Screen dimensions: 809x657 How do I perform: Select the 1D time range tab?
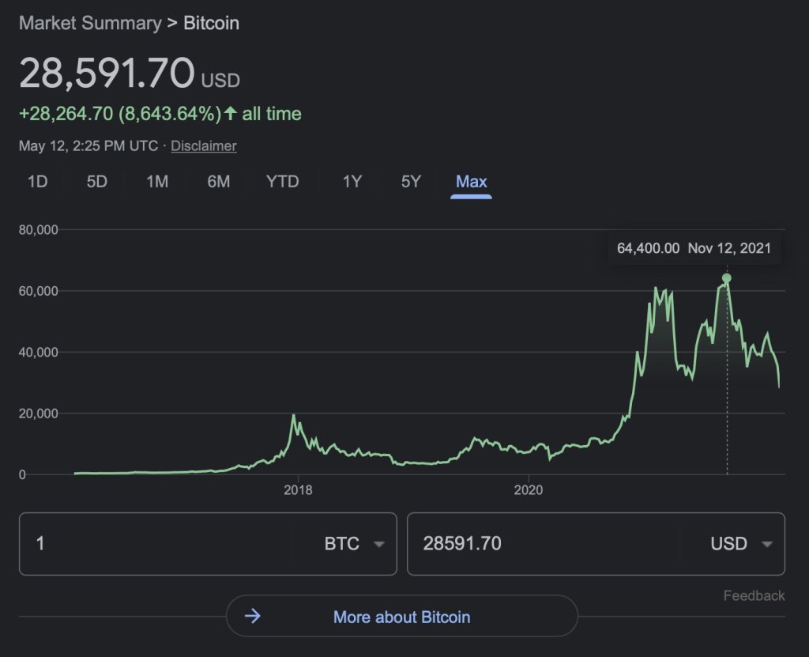coord(38,181)
